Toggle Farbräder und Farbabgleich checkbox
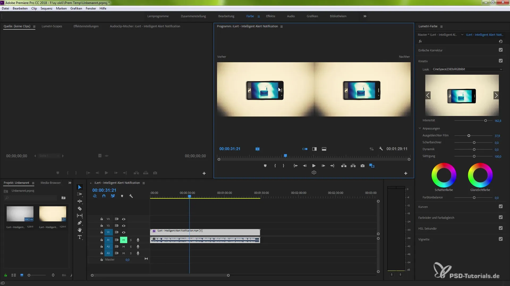This screenshot has height=286, width=510. [x=501, y=217]
